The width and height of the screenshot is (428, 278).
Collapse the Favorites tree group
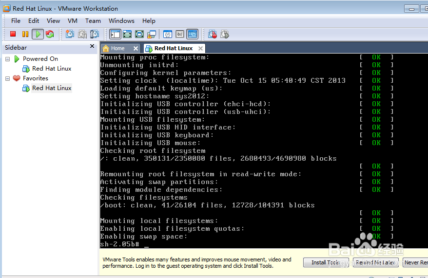(x=8, y=78)
